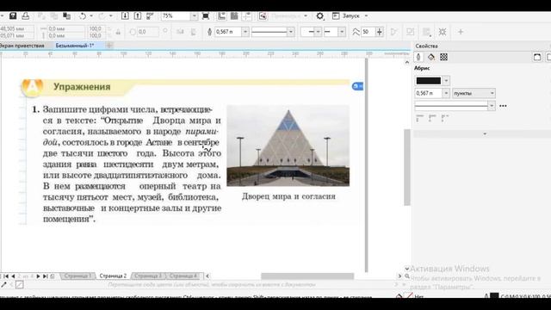Click the Import icon (down arrow)

click(125, 15)
